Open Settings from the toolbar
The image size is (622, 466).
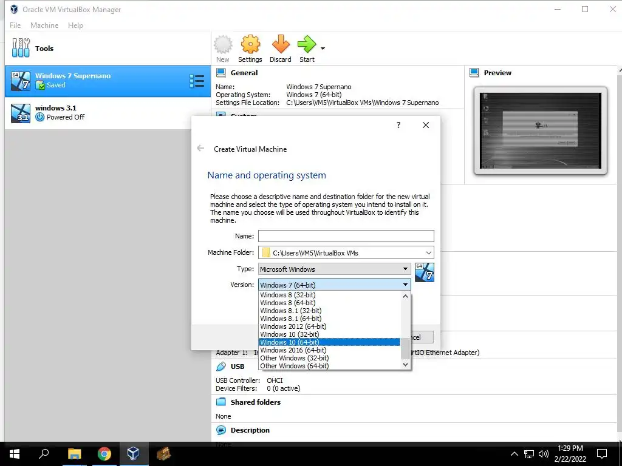click(x=250, y=49)
